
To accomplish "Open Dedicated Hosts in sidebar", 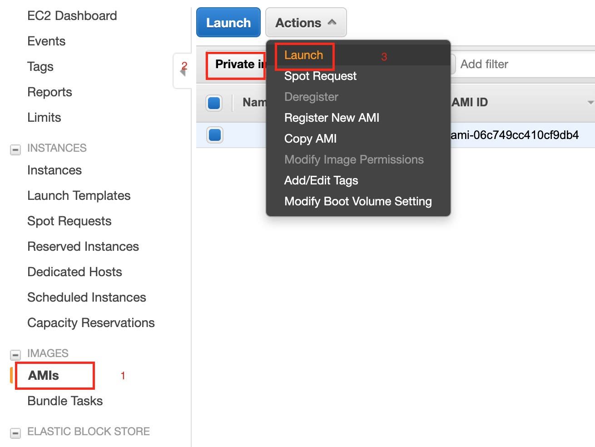I will (x=75, y=272).
